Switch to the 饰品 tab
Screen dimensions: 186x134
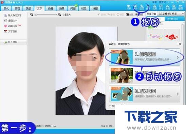[x=29, y=8]
